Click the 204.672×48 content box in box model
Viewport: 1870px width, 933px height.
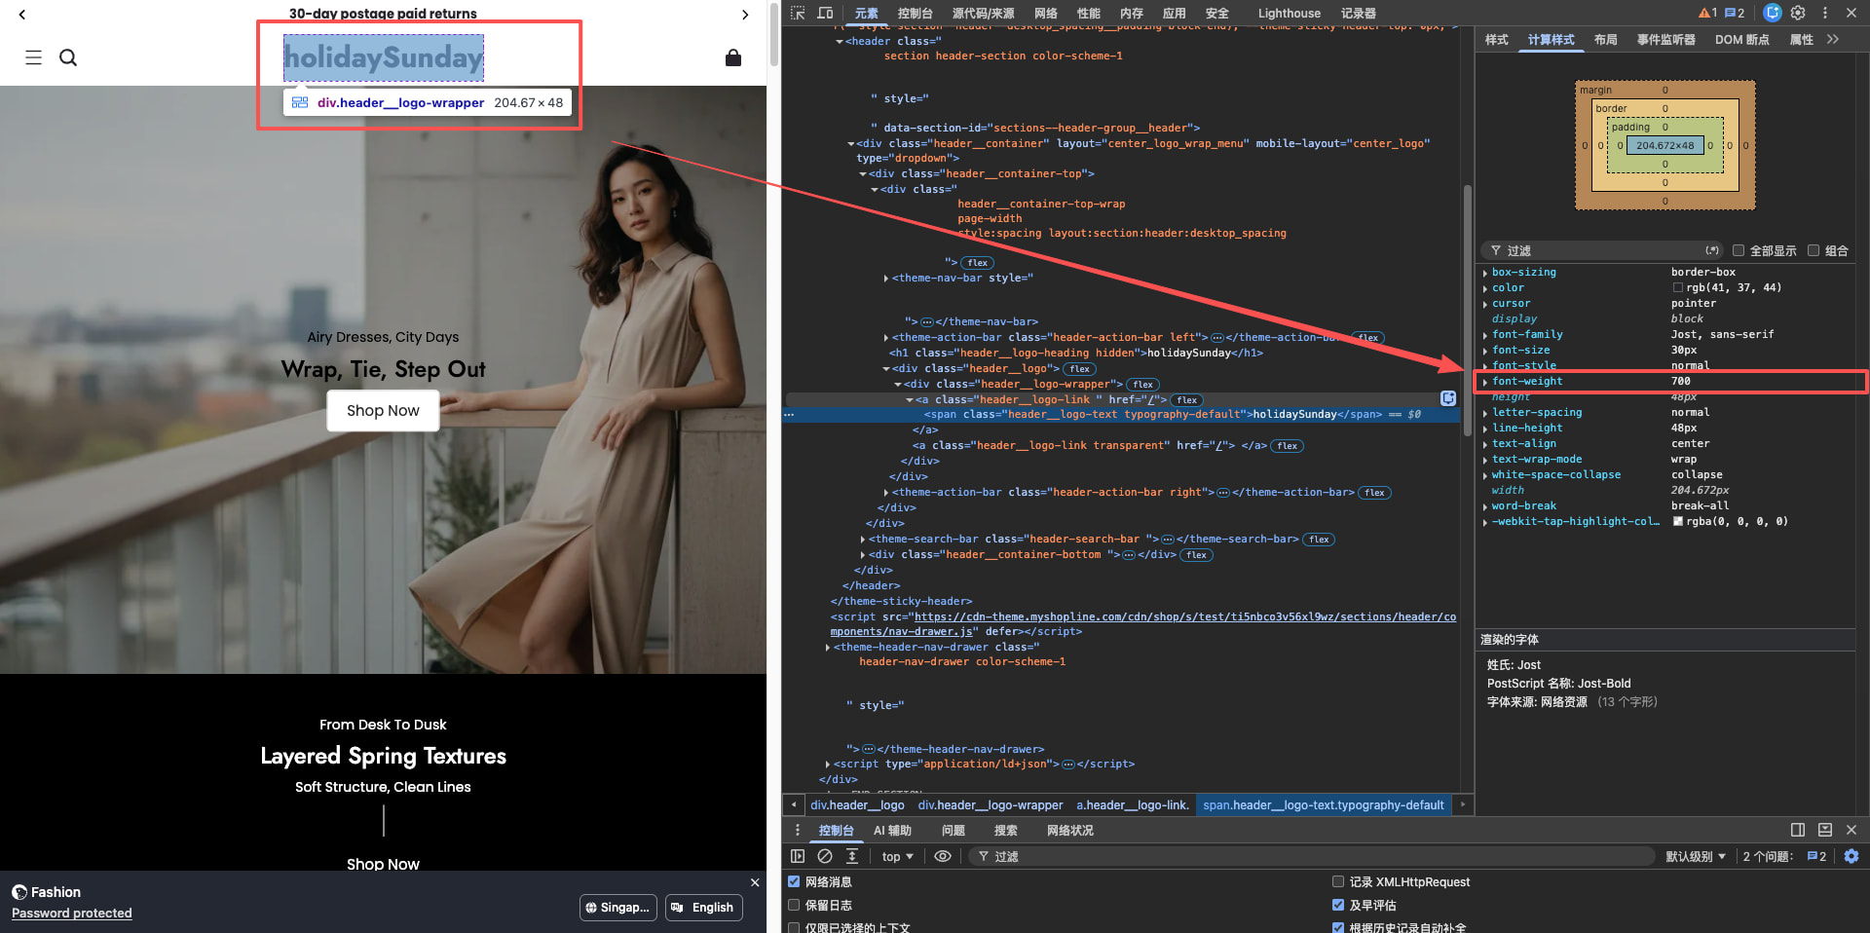pyautogui.click(x=1664, y=145)
